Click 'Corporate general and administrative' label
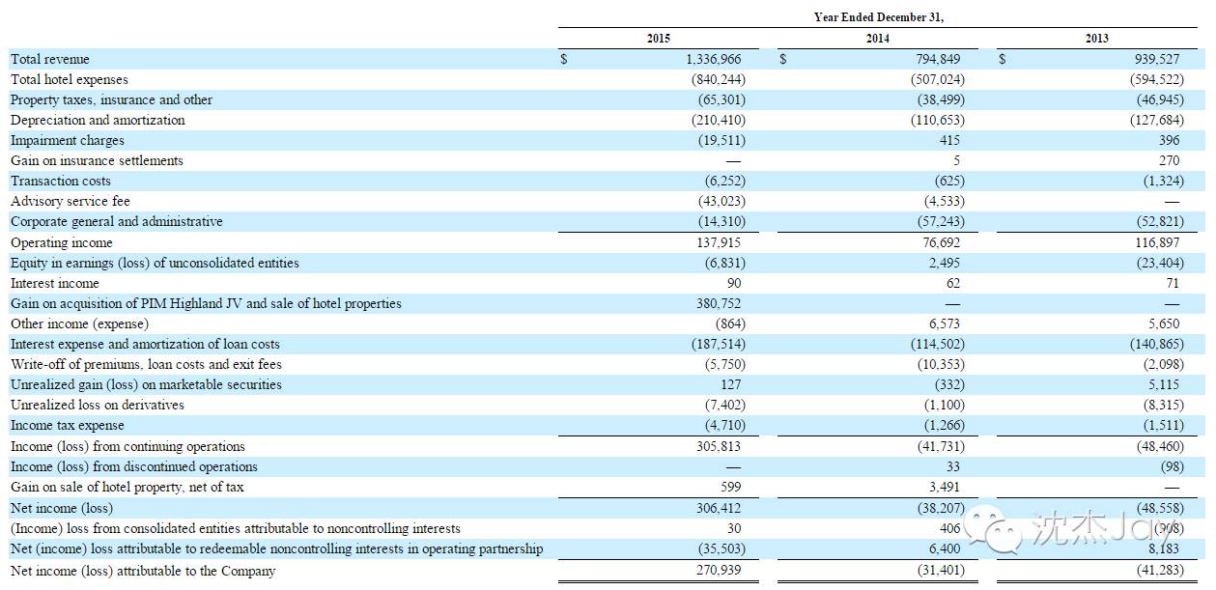 [x=117, y=221]
